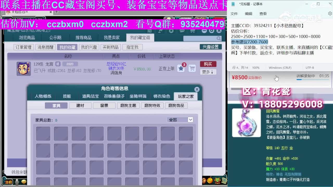Click the 龙宫 character avatar
This screenshot has width=333, height=187.
[24, 69]
